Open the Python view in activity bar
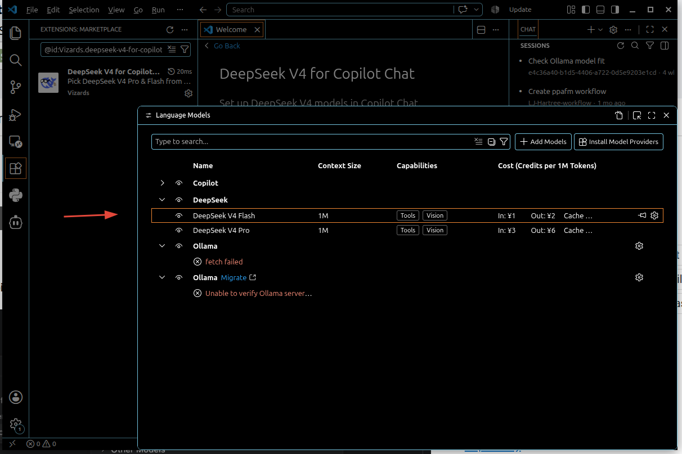 [x=16, y=195]
